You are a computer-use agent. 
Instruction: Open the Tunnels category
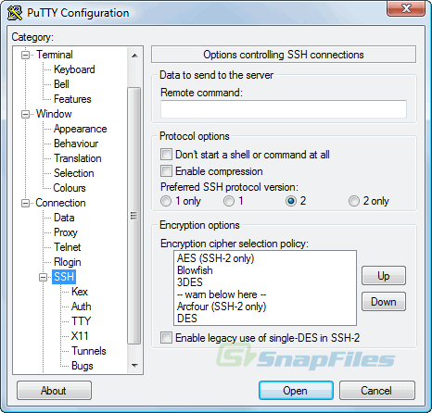tap(89, 351)
